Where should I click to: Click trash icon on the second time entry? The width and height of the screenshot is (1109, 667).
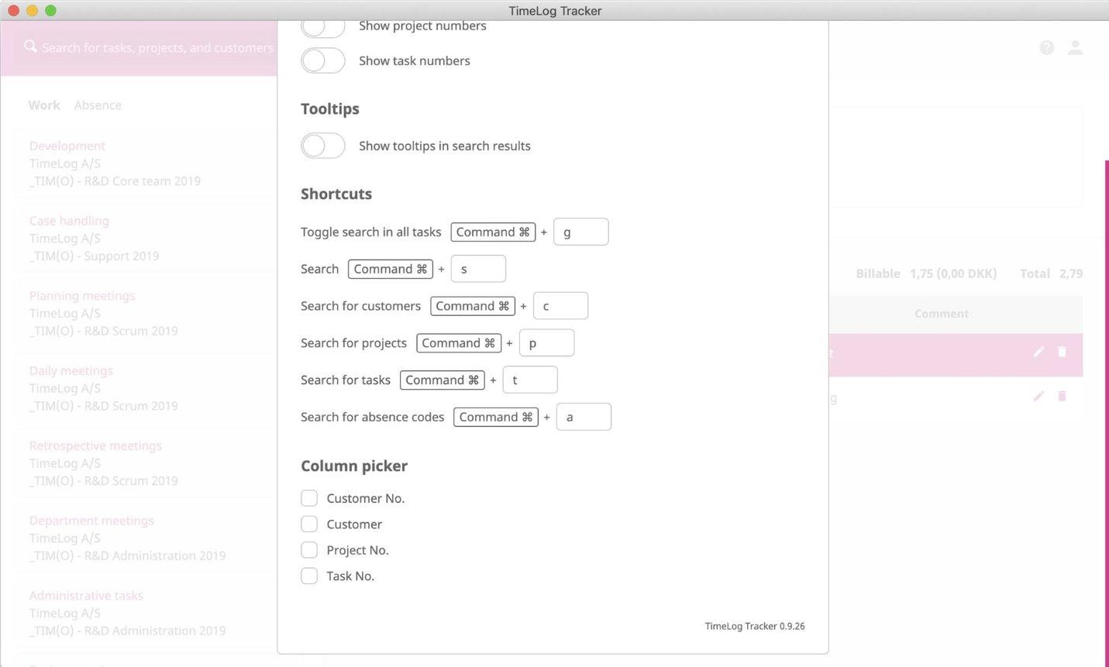[1062, 397]
